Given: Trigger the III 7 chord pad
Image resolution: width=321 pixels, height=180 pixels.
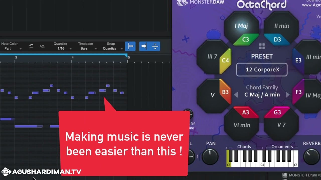Looking at the screenshot, I should tap(212, 57).
